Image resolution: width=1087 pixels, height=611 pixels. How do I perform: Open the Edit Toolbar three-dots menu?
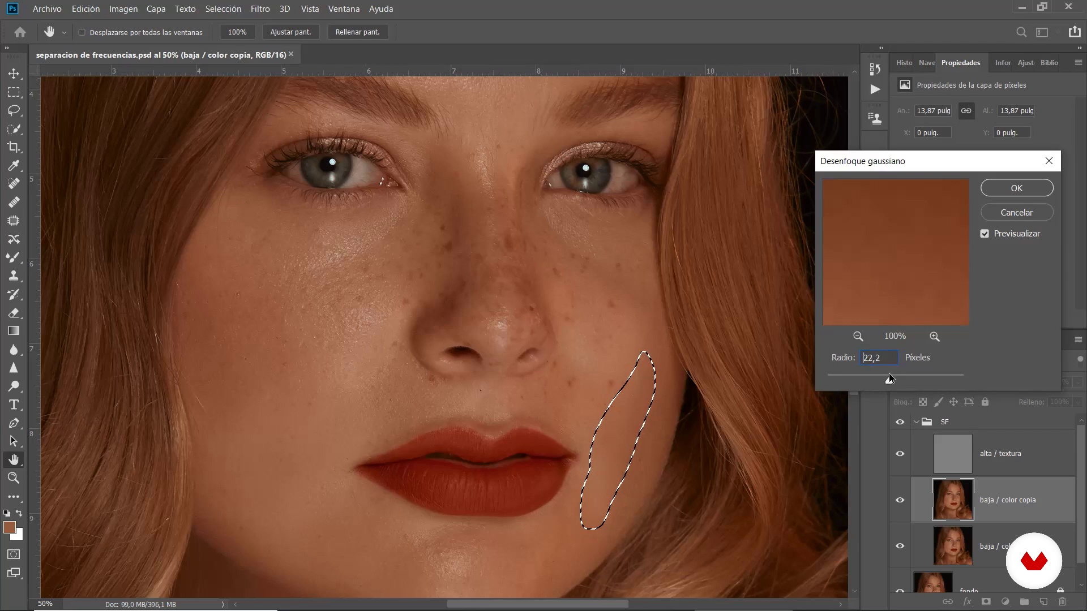pyautogui.click(x=14, y=497)
